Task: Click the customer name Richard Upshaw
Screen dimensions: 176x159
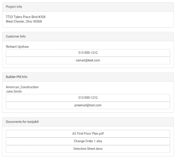Action: click(x=17, y=47)
